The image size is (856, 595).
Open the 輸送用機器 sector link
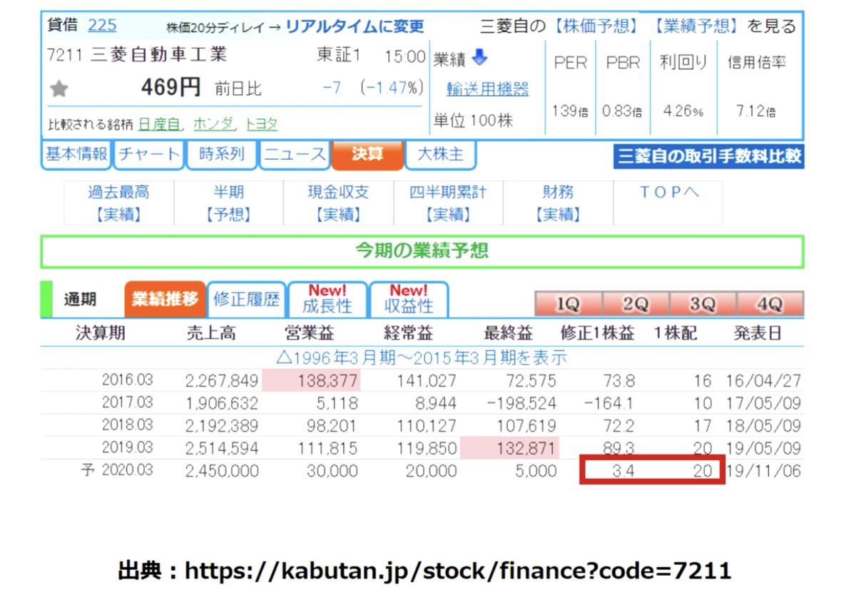tap(488, 89)
